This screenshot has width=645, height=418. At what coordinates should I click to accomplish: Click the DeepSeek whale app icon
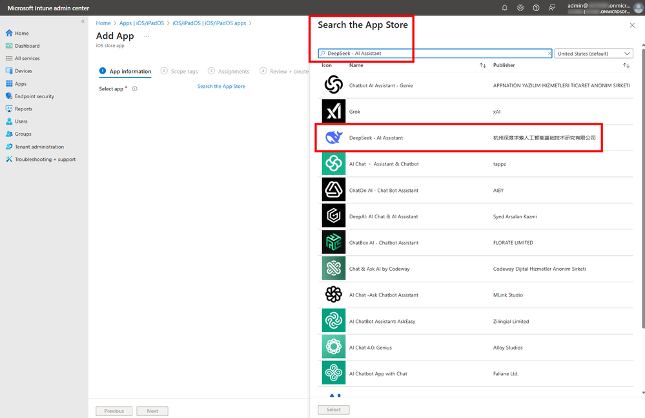(x=334, y=138)
